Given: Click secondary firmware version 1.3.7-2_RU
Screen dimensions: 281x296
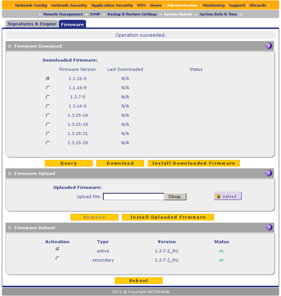Looking at the screenshot, I should point(167,260).
